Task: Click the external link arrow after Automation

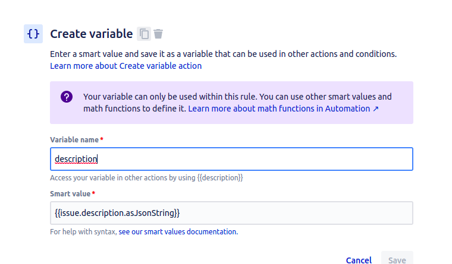Action: click(x=376, y=109)
